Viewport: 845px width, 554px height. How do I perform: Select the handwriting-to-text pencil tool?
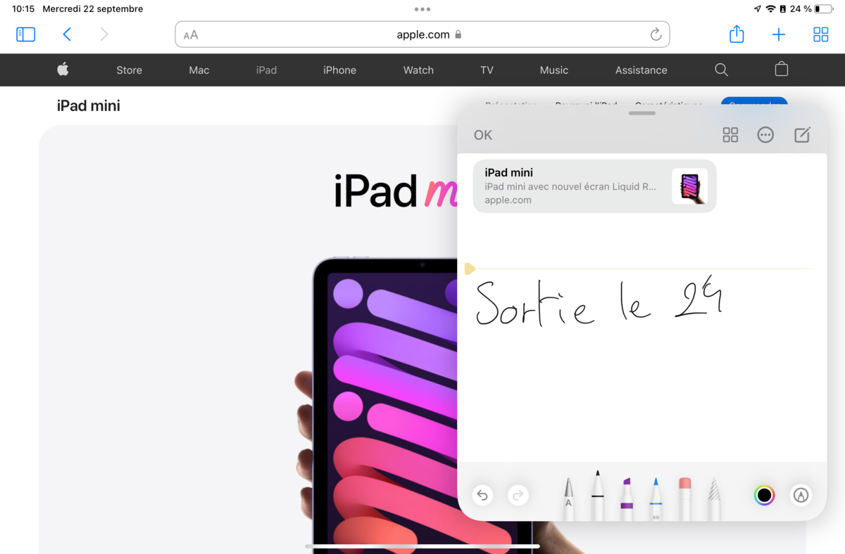[x=568, y=498]
